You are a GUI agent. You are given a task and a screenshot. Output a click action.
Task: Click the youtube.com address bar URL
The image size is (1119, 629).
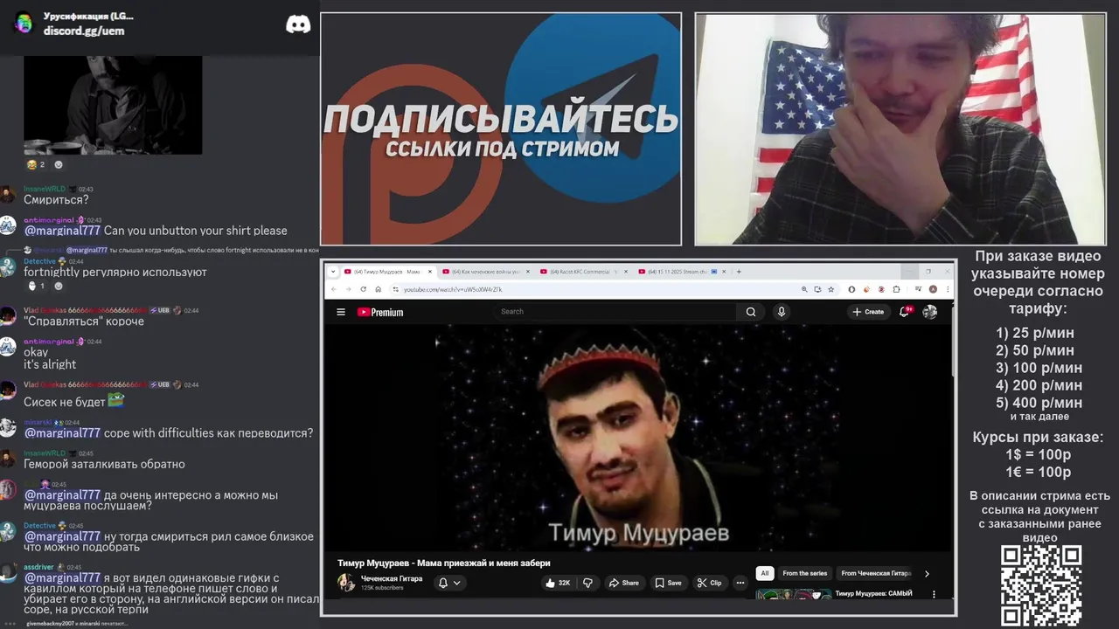453,289
